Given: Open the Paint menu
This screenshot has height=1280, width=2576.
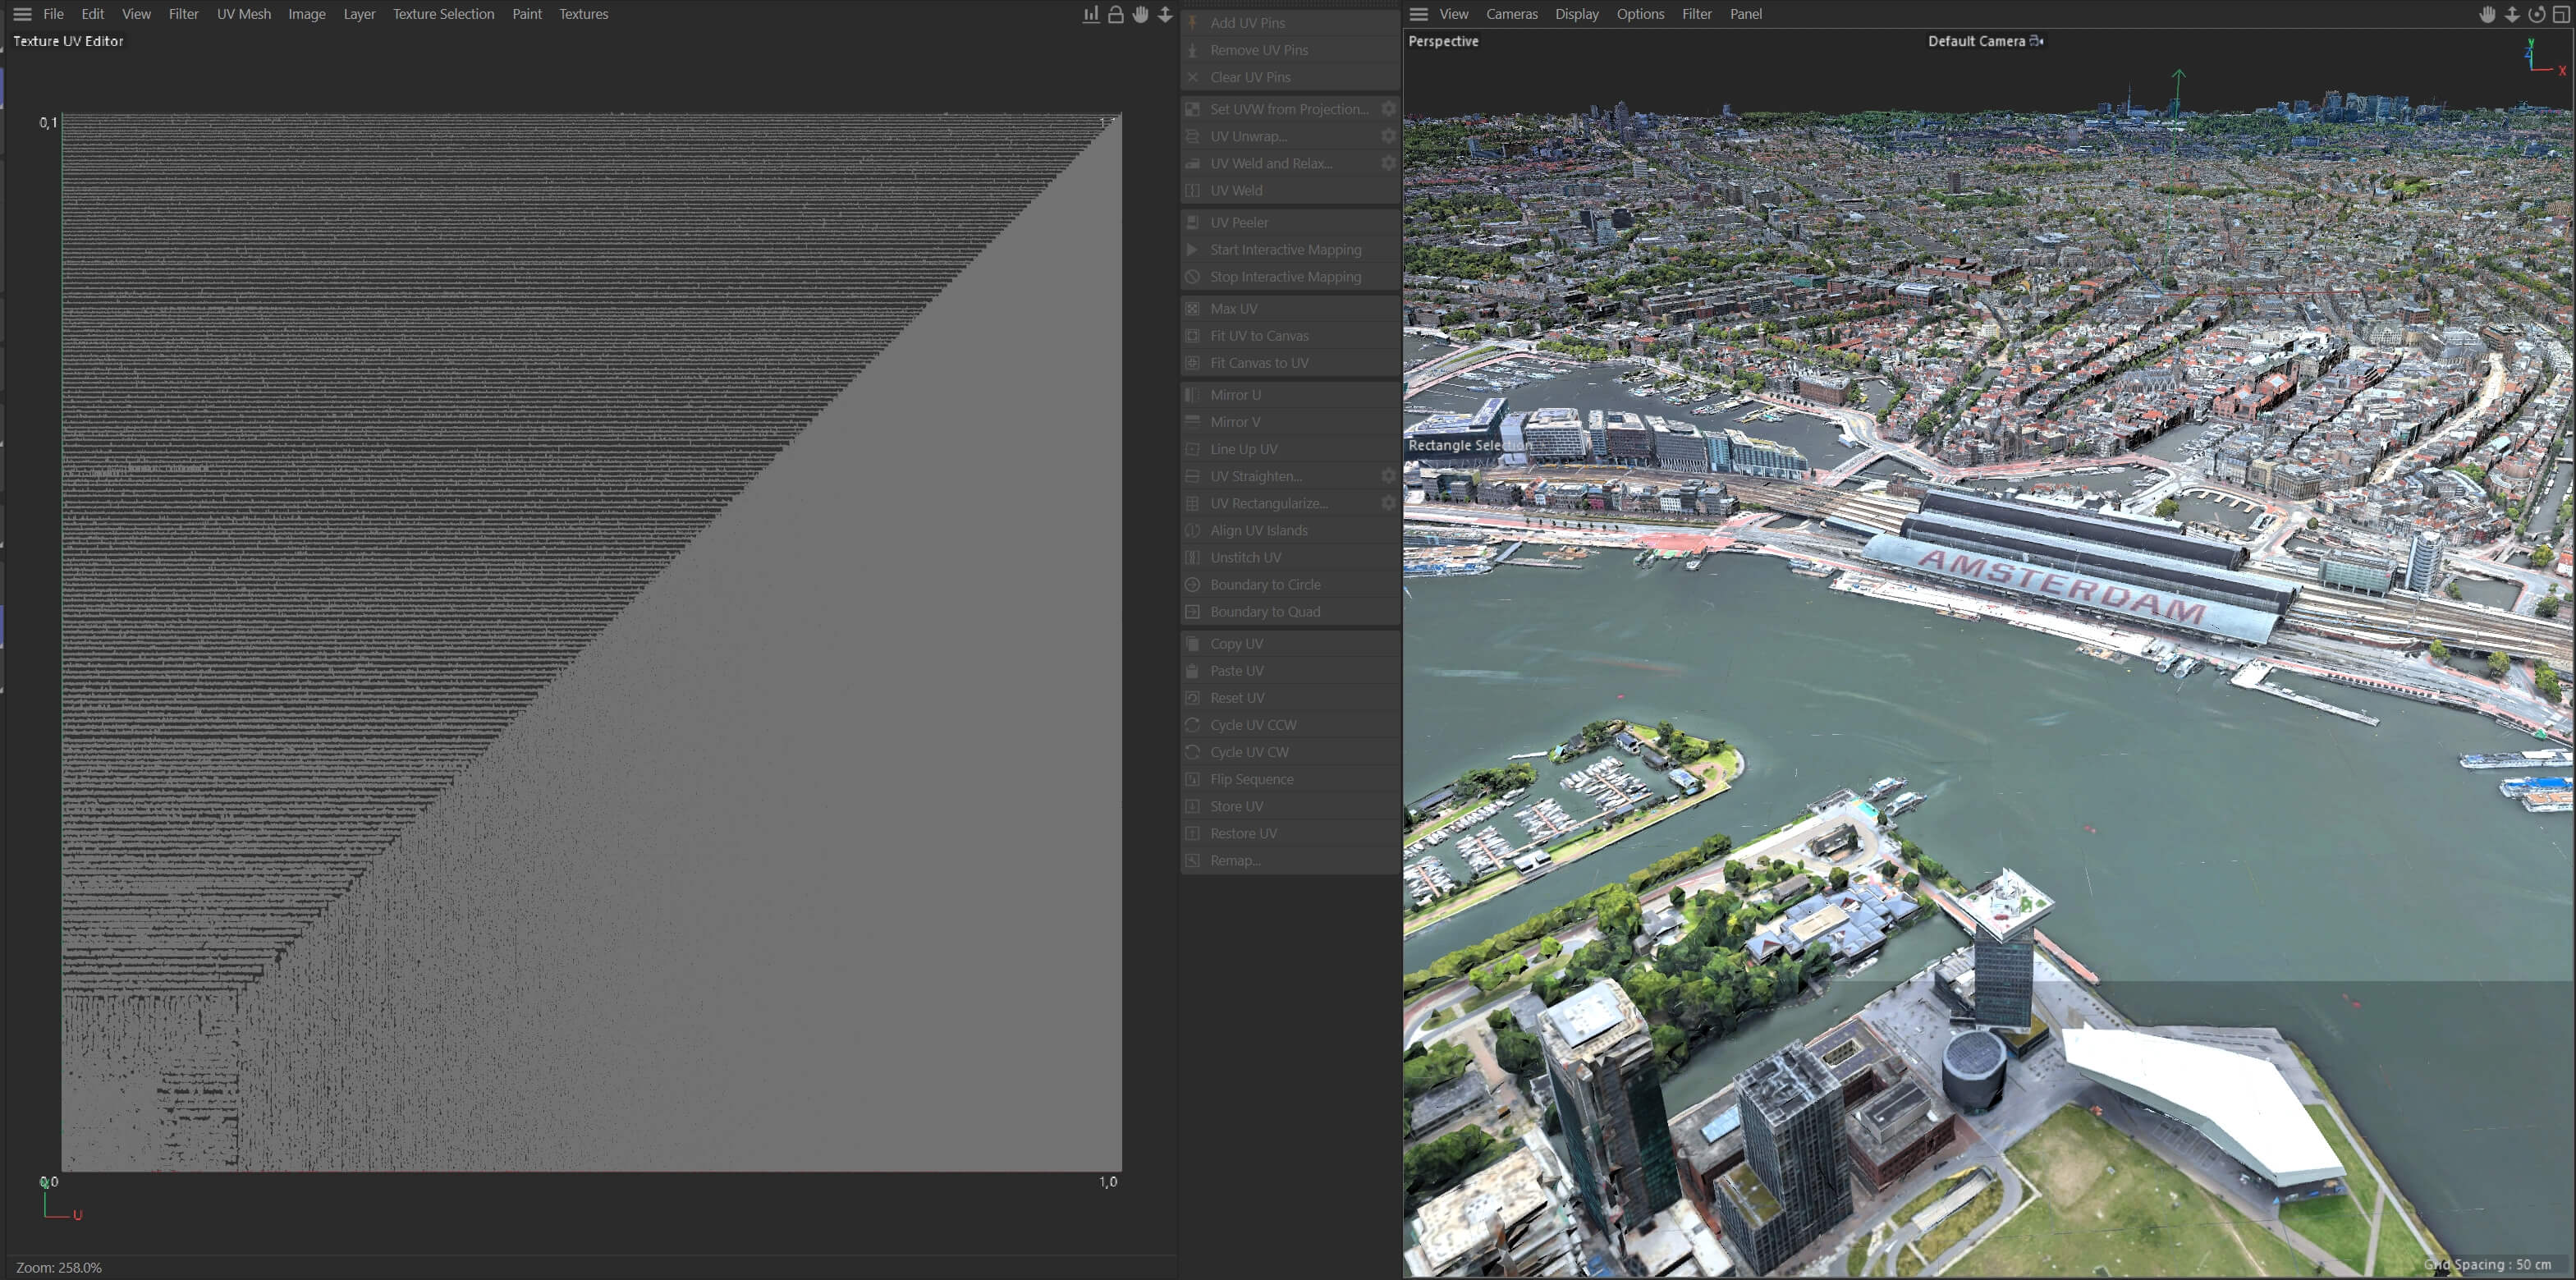Looking at the screenshot, I should (x=527, y=14).
